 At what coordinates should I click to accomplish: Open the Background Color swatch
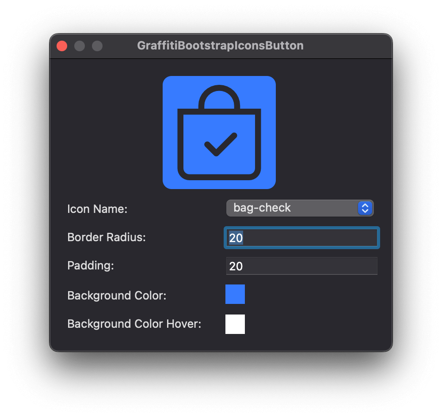235,294
